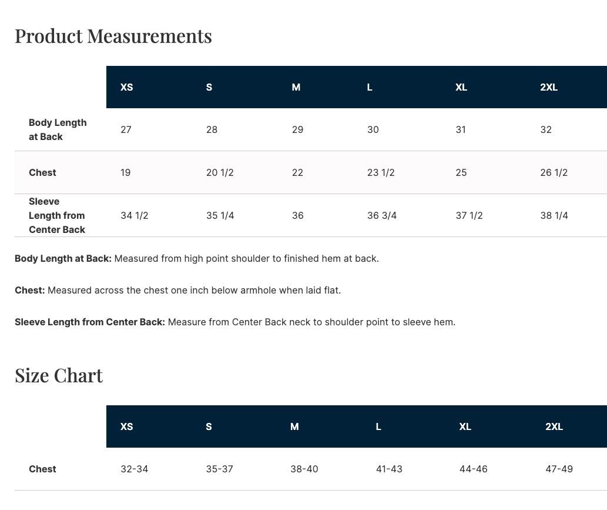
Task: Select XS header in Product Measurements table
Action: (127, 87)
